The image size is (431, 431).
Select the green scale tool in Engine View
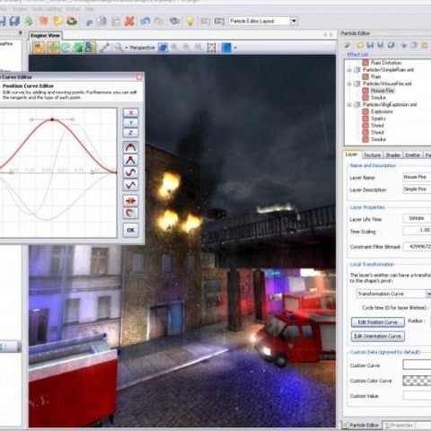pyautogui.click(x=77, y=48)
